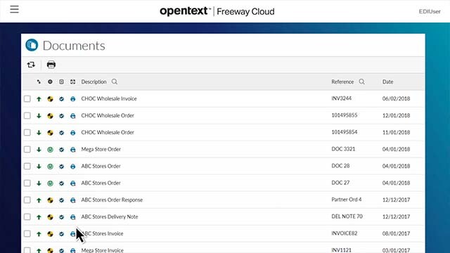This screenshot has height=253, width=450.
Task: Click the yellow status icon for INVOICE82
Action: point(50,234)
